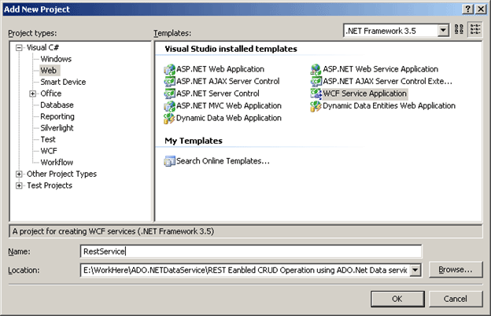Open the Location path dropdown
491x316 pixels.
point(415,270)
